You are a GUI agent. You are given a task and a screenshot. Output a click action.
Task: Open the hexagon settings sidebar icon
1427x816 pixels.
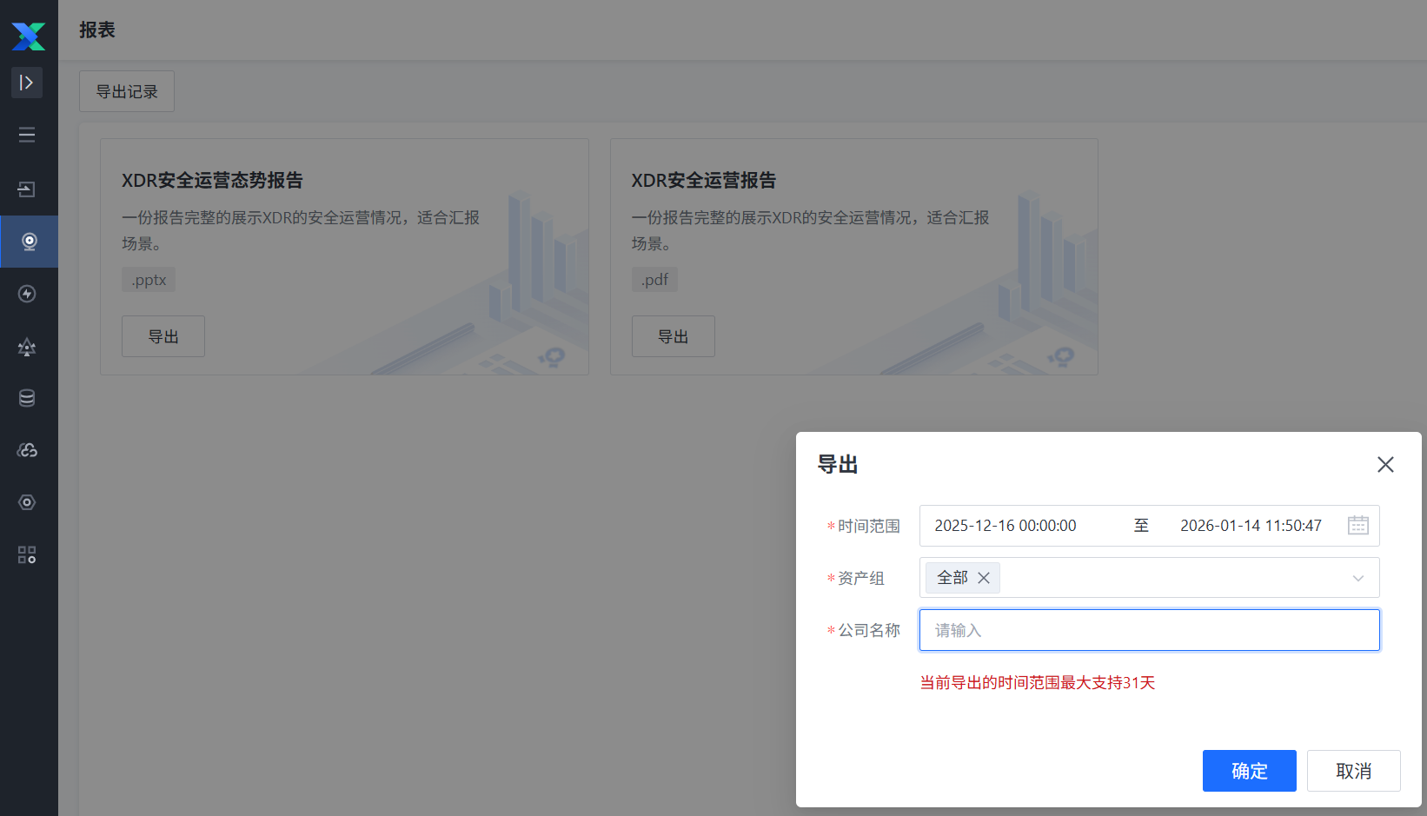[x=27, y=502]
